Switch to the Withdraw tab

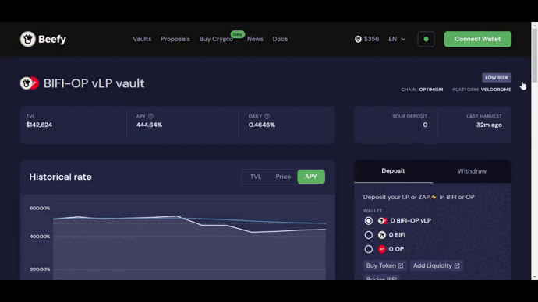pyautogui.click(x=472, y=171)
